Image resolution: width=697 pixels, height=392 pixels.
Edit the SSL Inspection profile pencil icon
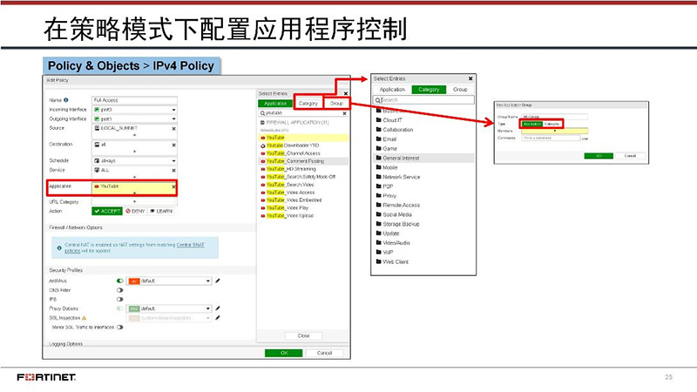point(218,318)
